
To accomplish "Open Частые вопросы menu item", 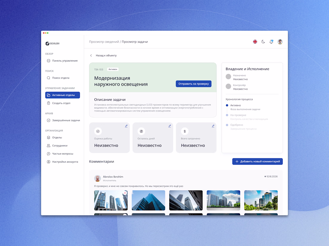I will [63, 154].
